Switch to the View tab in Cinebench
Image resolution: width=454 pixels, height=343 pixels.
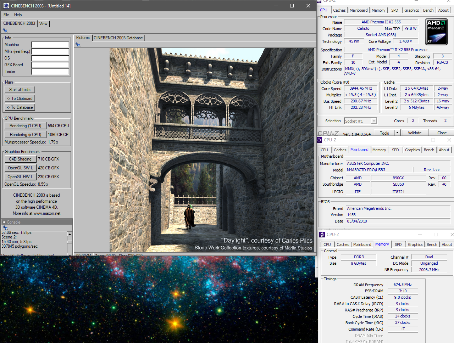pos(43,24)
